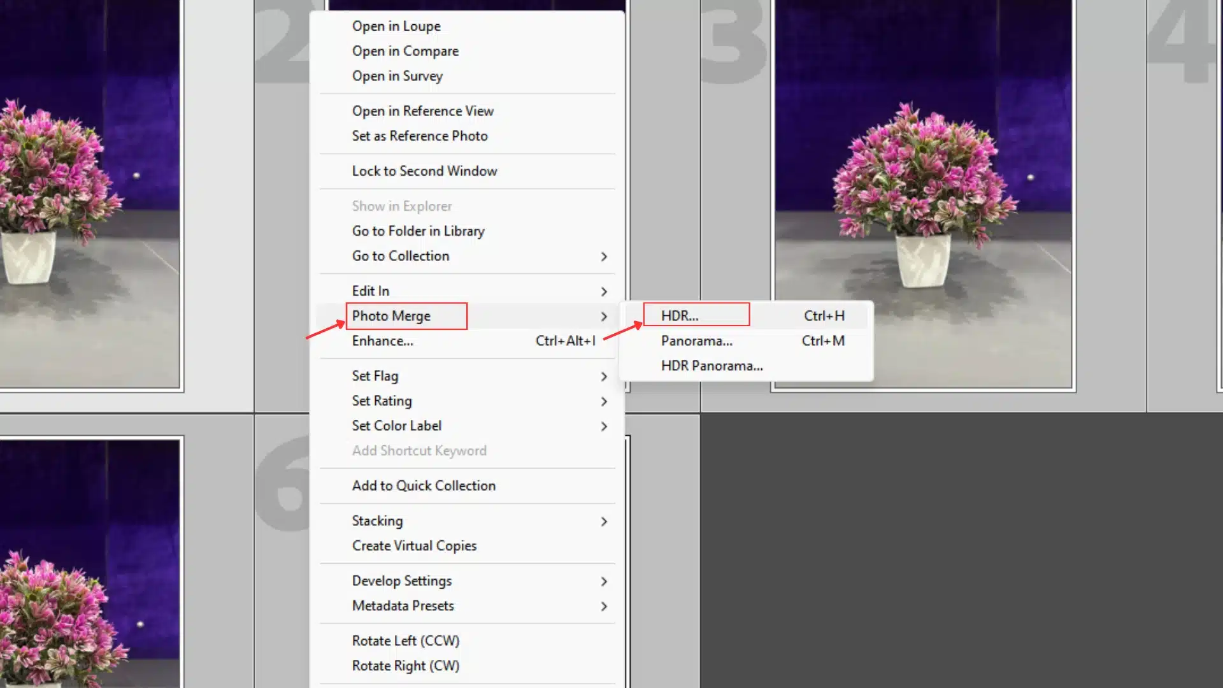Select Rotate Left CCW option
Screen dimensions: 1223x688
click(x=406, y=640)
